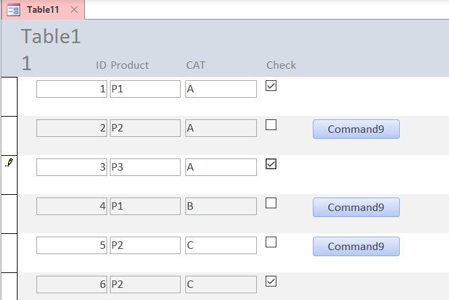Click the Table11 form tab icon
The height and width of the screenshot is (300, 449).
coord(13,9)
